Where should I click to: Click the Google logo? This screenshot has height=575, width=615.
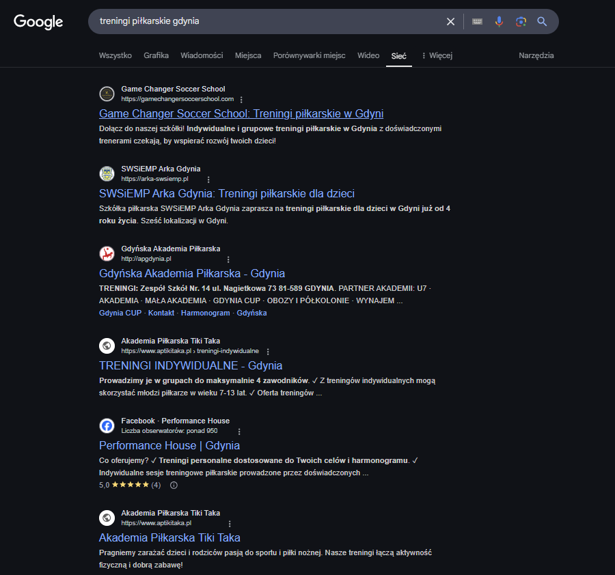[38, 22]
